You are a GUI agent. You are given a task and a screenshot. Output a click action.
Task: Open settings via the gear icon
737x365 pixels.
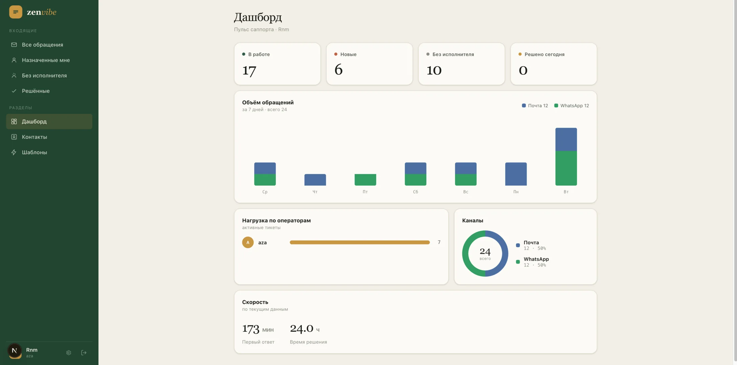69,353
